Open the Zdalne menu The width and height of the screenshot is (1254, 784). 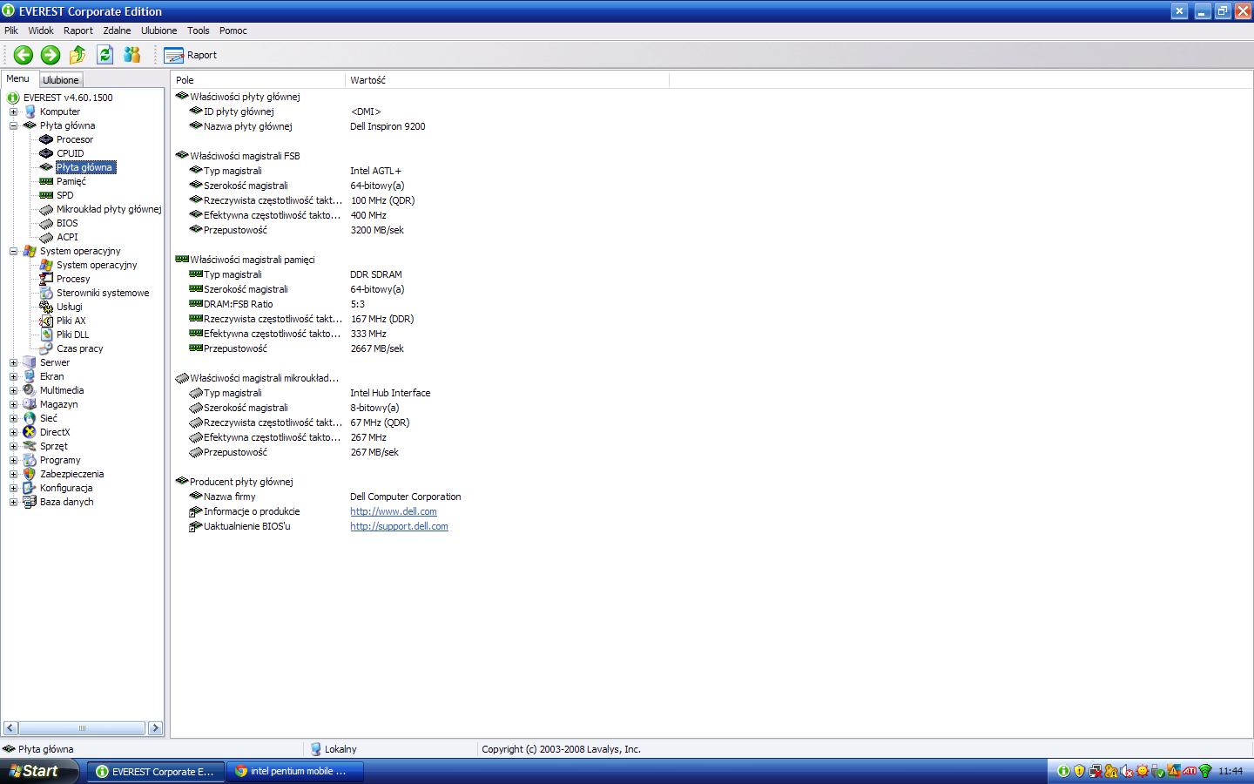(x=117, y=30)
